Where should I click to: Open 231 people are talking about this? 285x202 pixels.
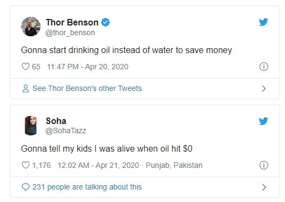pyautogui.click(x=87, y=187)
